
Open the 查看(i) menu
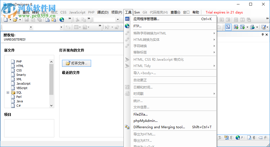pyautogui.click(x=175, y=12)
